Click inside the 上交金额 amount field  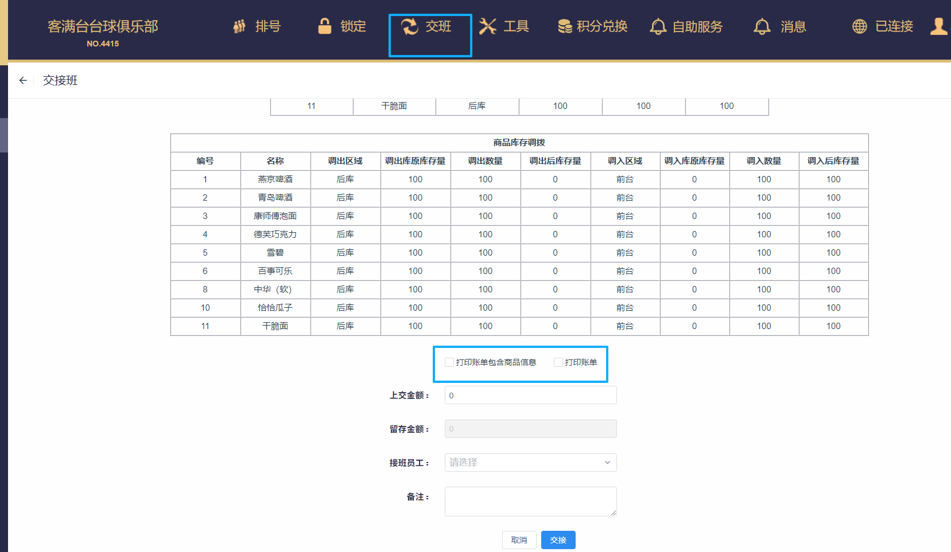(x=530, y=395)
